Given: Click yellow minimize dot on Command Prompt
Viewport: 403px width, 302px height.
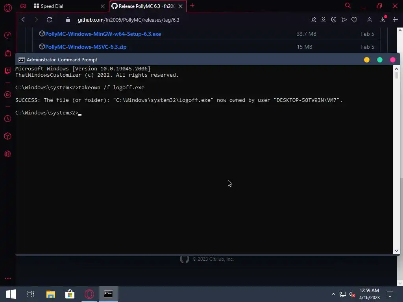Looking at the screenshot, I should pos(367,60).
